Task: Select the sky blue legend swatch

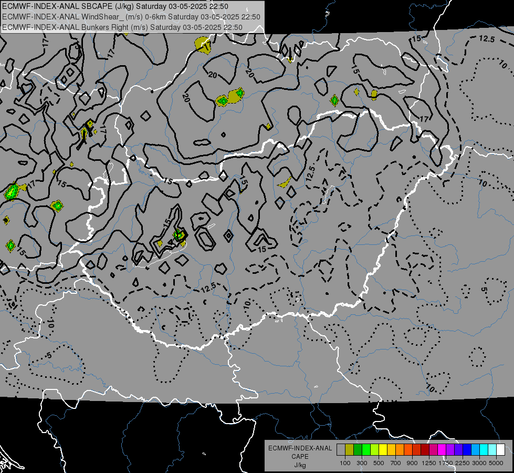Action: click(x=475, y=449)
